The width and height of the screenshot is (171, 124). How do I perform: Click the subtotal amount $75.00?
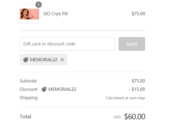pyautogui.click(x=138, y=81)
